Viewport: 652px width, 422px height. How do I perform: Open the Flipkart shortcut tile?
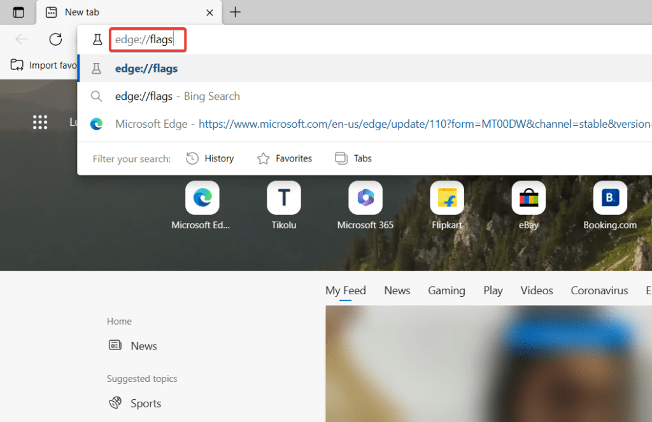(x=446, y=198)
